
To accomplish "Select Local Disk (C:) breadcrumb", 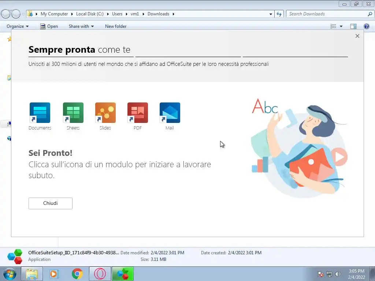I will (90, 14).
